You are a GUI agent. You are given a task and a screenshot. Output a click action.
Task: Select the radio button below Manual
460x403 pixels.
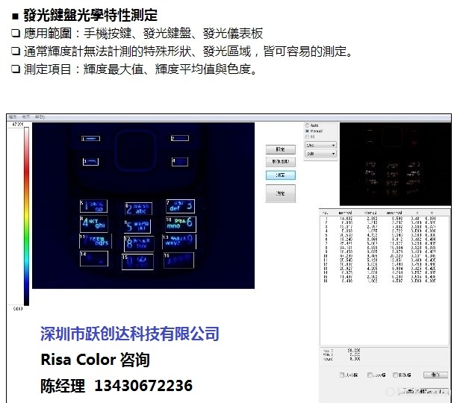[x=308, y=137]
